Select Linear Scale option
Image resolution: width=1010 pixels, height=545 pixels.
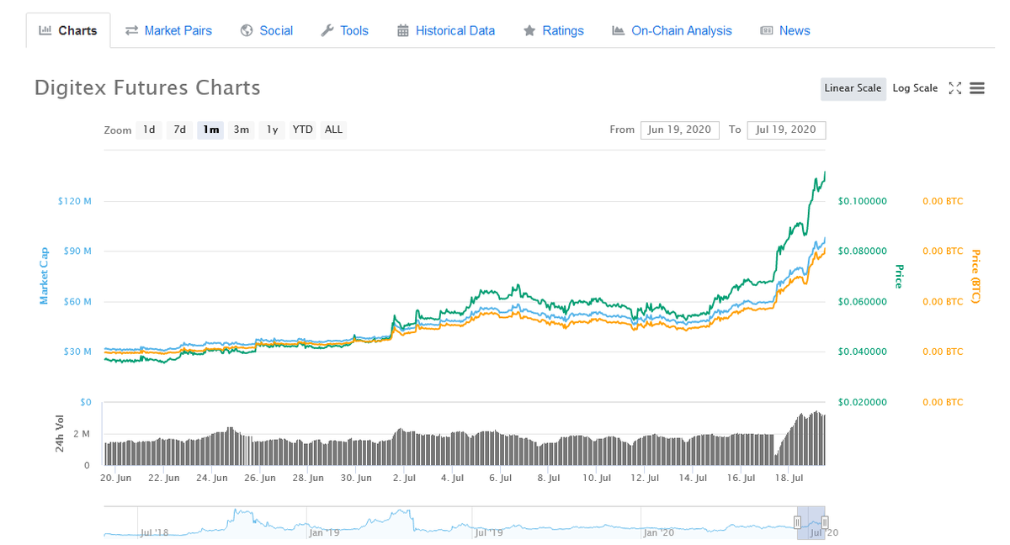pyautogui.click(x=853, y=88)
